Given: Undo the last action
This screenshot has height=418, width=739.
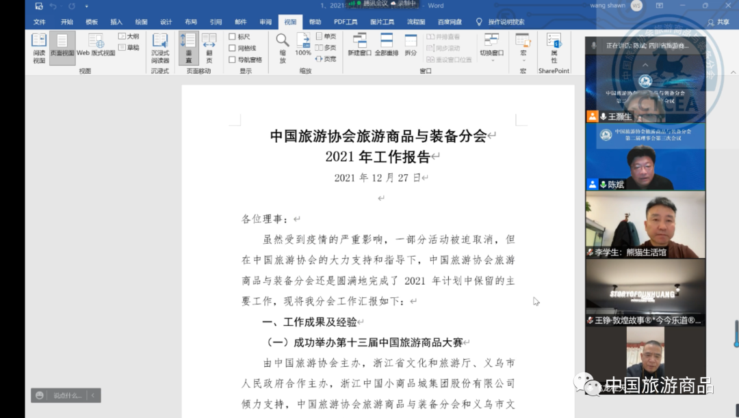Looking at the screenshot, I should pos(53,6).
